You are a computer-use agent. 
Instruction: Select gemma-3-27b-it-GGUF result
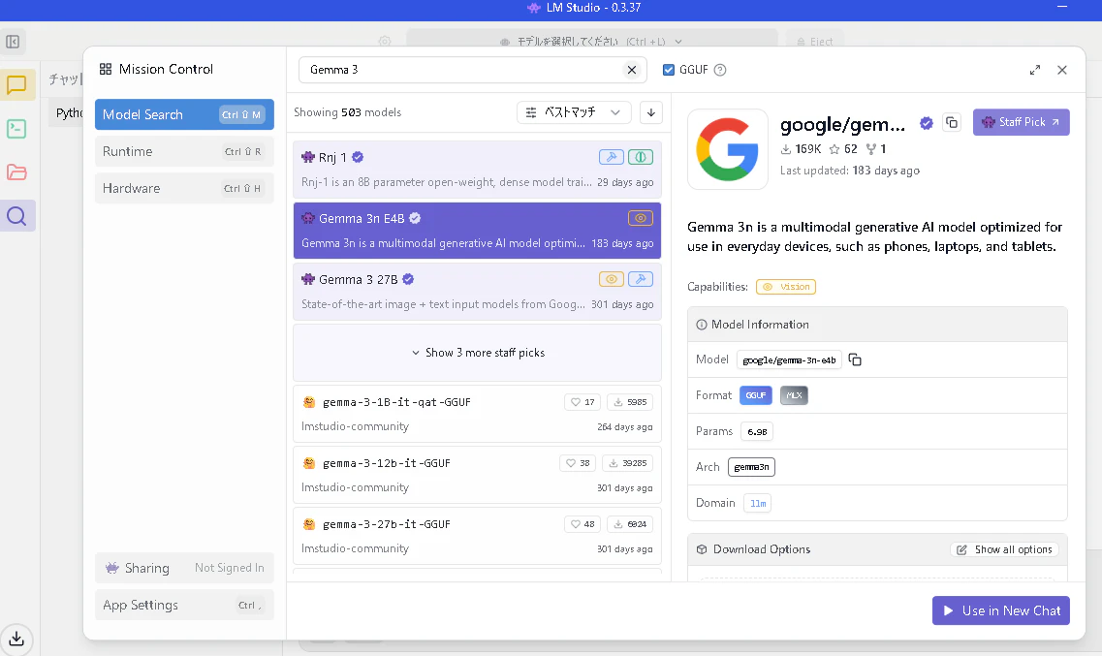477,536
